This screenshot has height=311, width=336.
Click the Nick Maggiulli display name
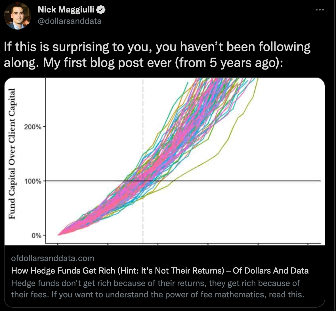66,10
